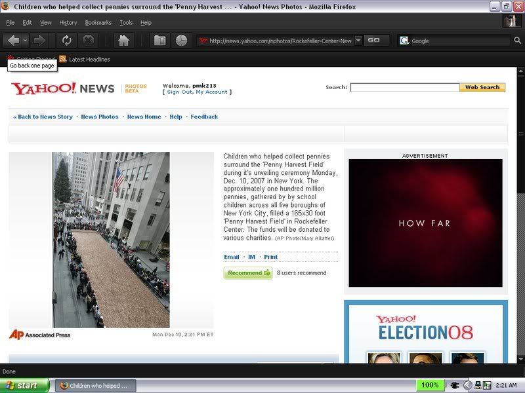This screenshot has height=393, width=525.
Task: Email this photo
Action: click(x=232, y=257)
